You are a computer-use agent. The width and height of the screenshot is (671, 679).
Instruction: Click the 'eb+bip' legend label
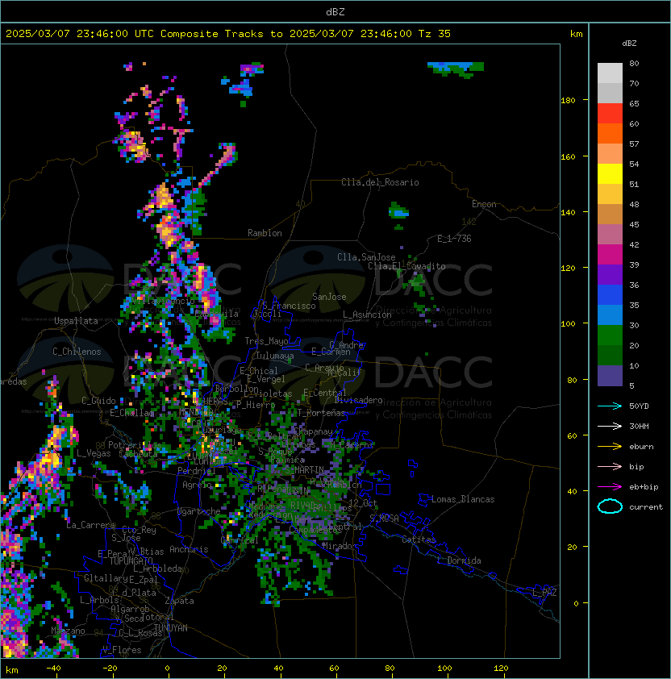point(644,487)
